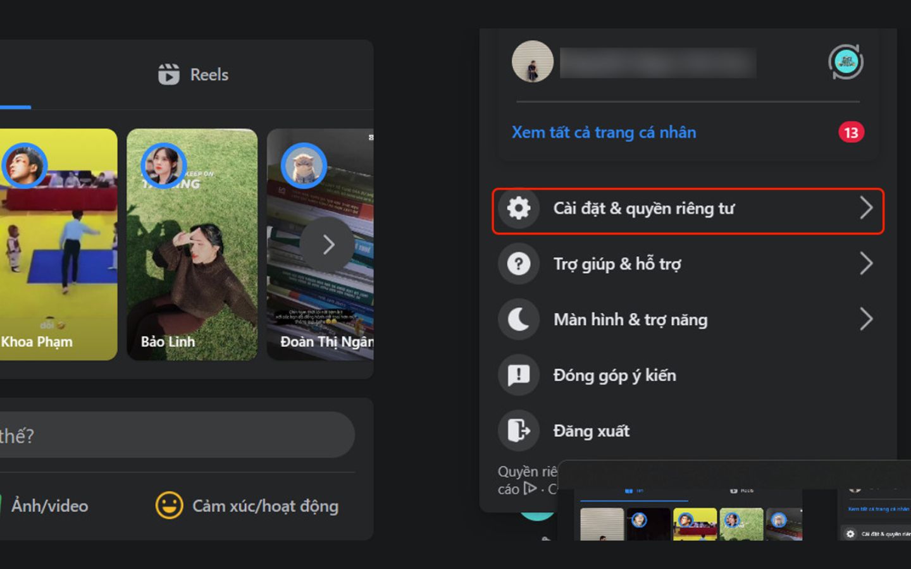Click the question mark help icon
Image resolution: width=911 pixels, height=569 pixels.
click(x=519, y=264)
